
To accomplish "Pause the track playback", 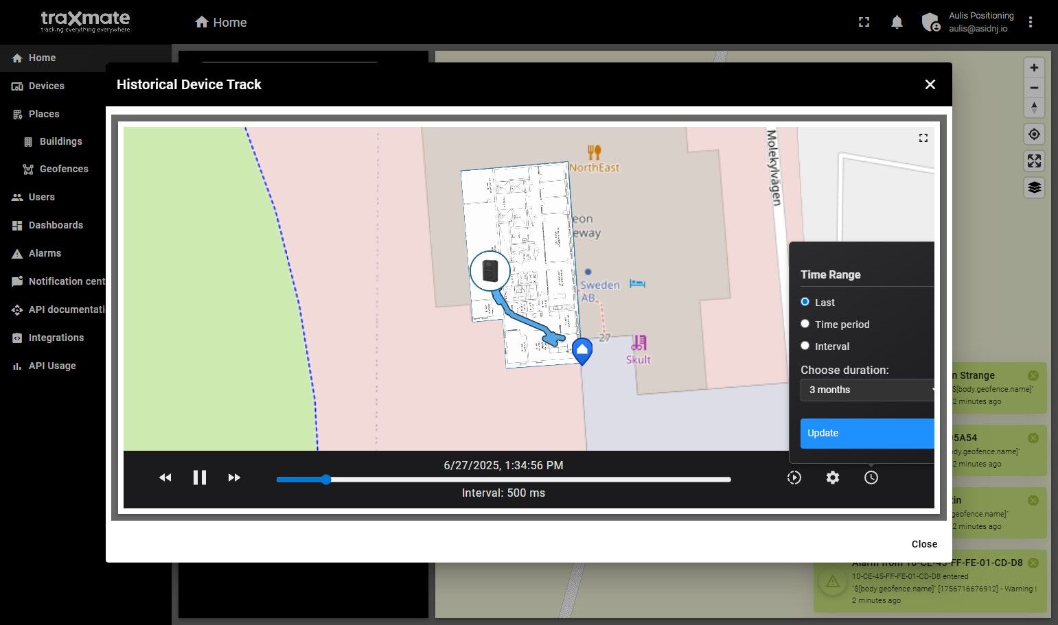I will (x=200, y=477).
